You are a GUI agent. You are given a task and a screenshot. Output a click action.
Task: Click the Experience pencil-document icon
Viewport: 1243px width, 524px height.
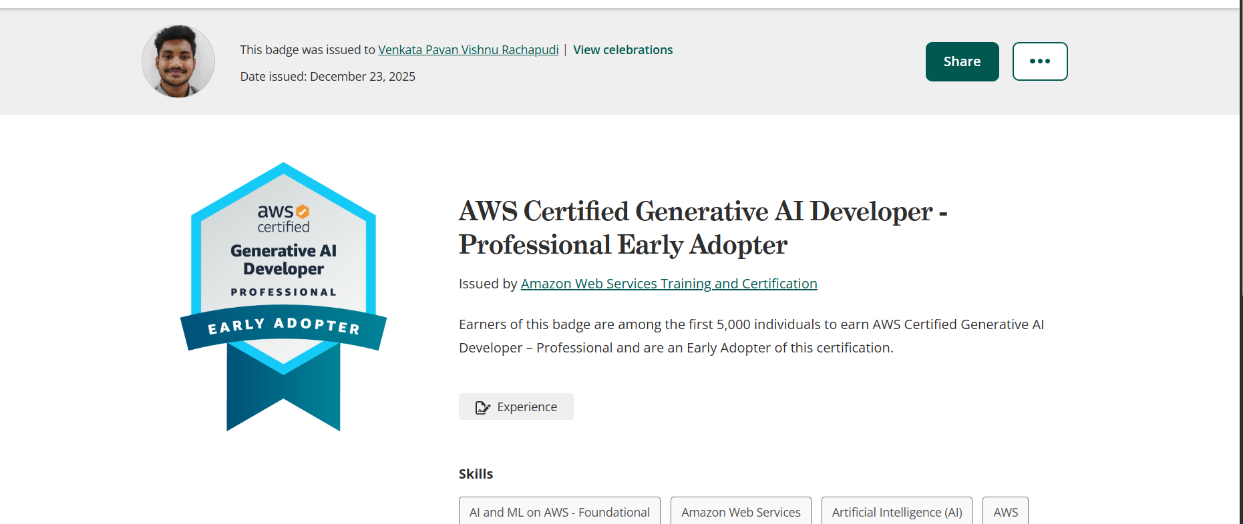tap(482, 407)
